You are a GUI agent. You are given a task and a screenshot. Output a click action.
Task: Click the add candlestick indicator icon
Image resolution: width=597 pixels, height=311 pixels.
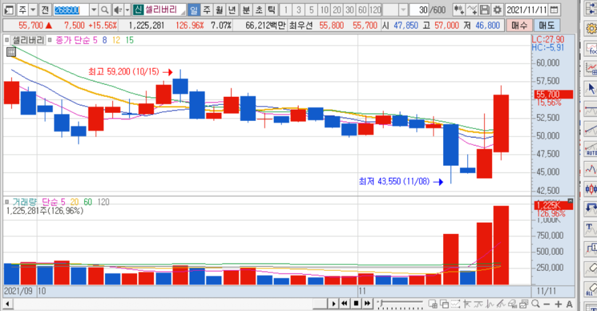[459, 10]
